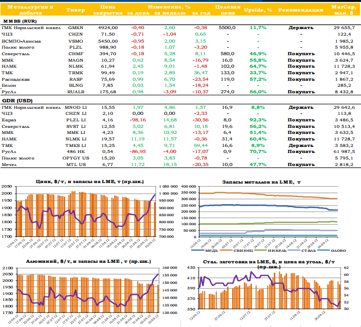The height and width of the screenshot is (327, 361).
Task: Click closing price 988,90
Action: pos(108,47)
